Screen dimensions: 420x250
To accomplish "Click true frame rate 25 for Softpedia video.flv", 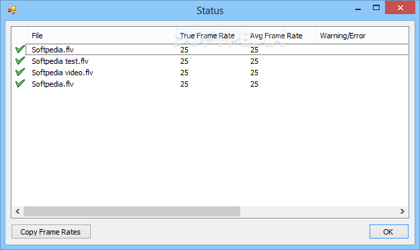I will (184, 73).
